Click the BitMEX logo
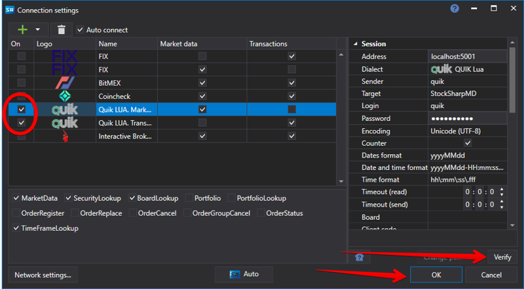Viewport: 524px width, 289px height. click(x=65, y=83)
